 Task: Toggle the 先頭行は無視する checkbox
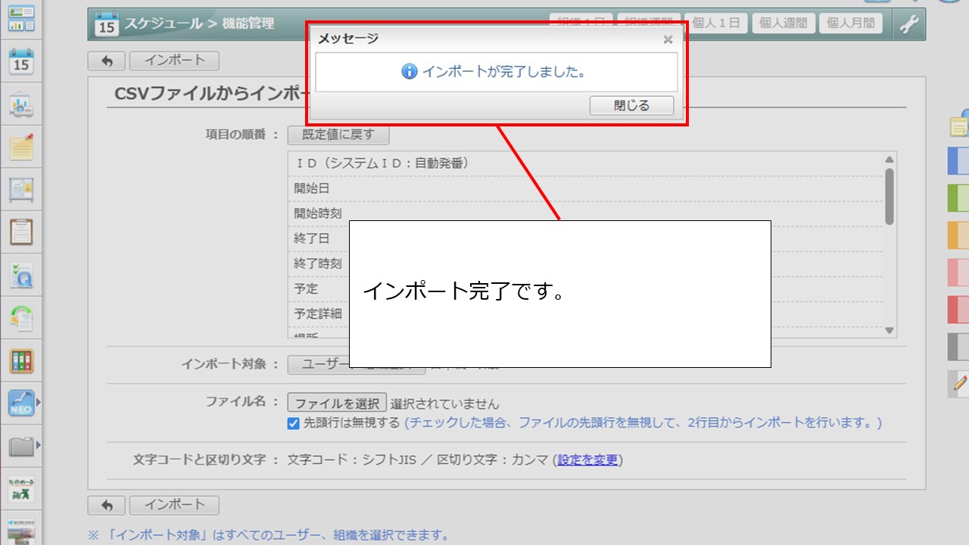(x=294, y=423)
